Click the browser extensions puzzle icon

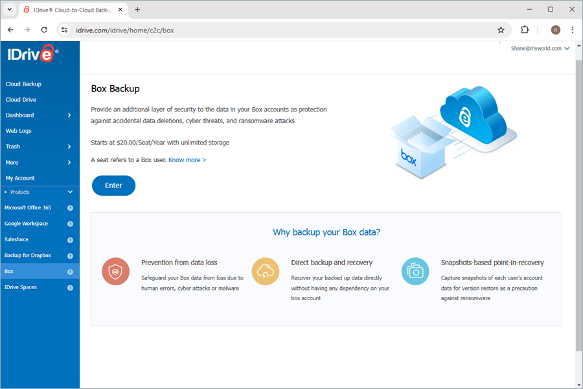click(x=525, y=30)
